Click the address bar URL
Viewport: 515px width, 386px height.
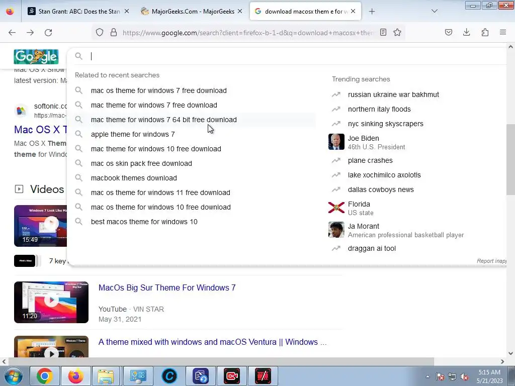pyautogui.click(x=247, y=33)
